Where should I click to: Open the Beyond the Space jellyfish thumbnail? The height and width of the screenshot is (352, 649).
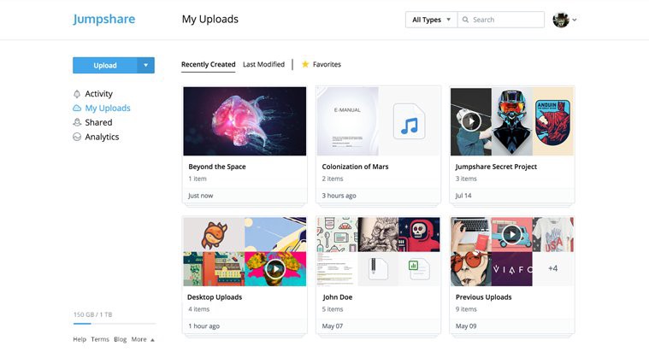click(245, 120)
